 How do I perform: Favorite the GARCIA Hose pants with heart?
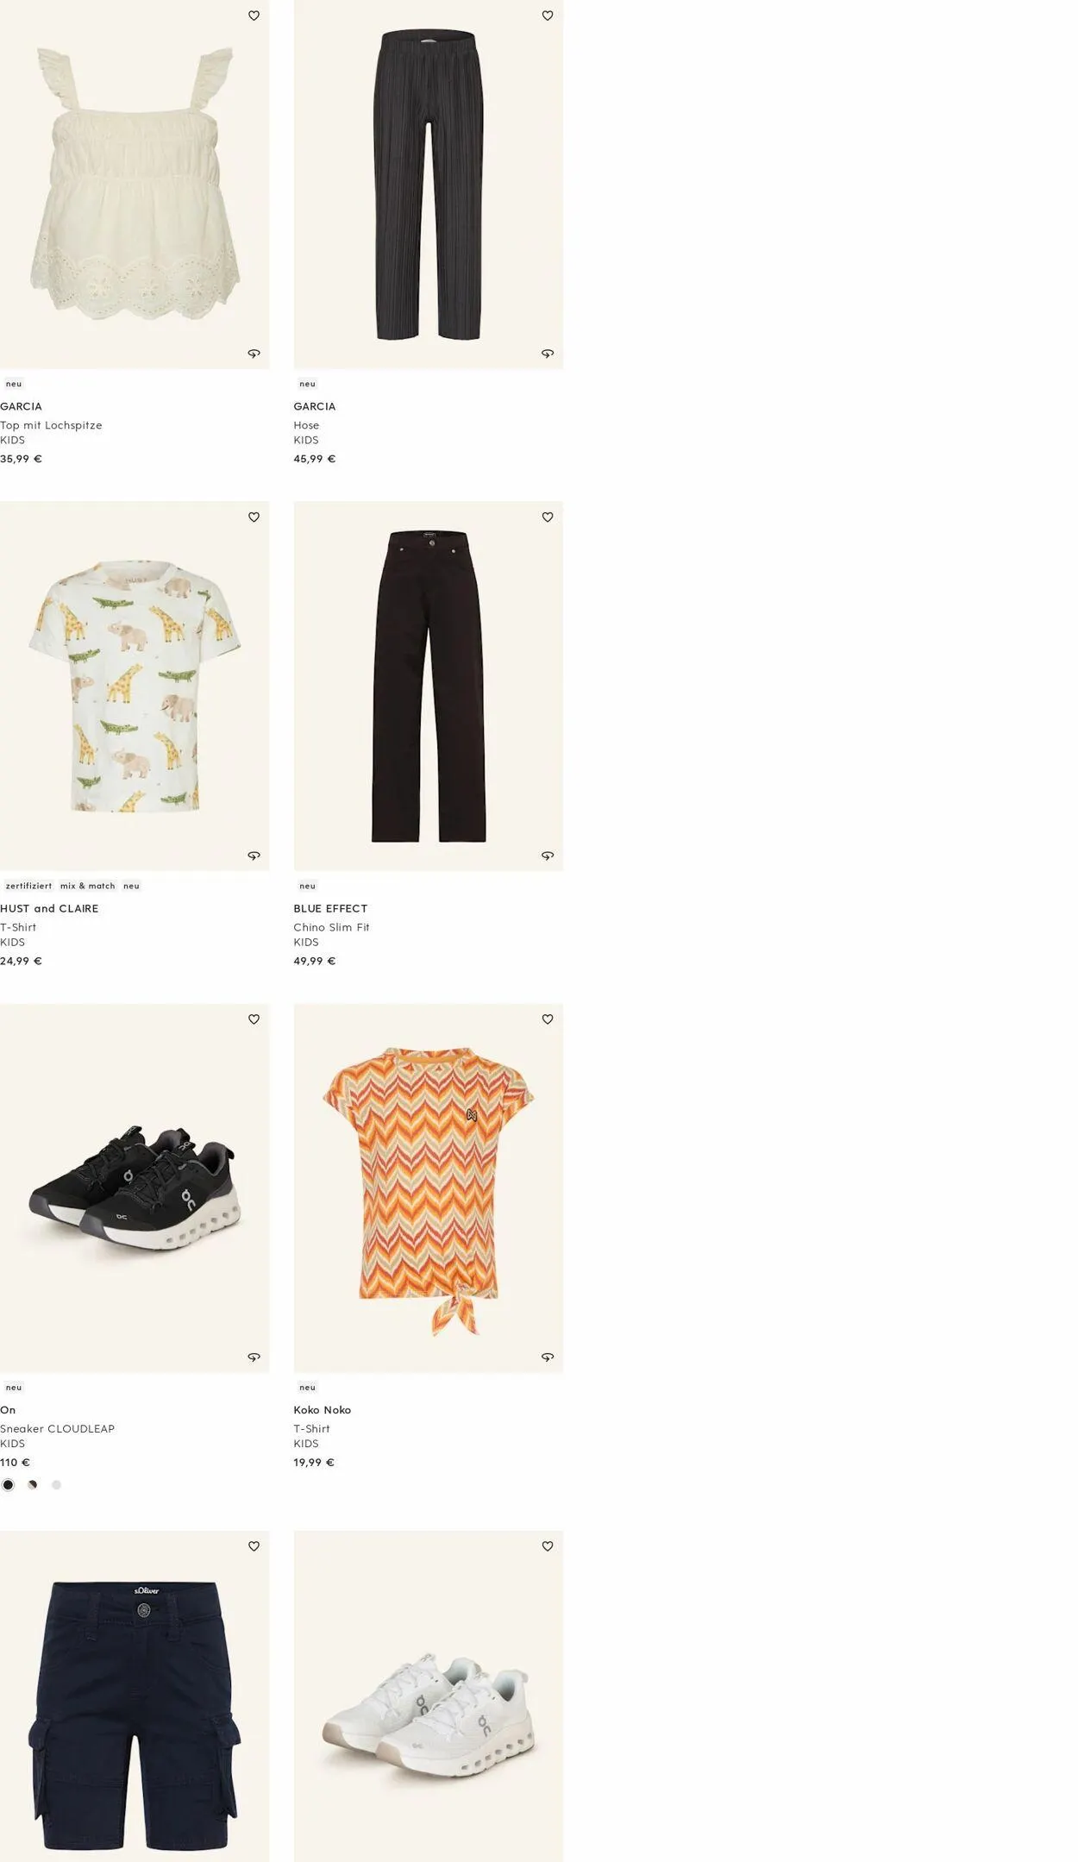click(x=547, y=16)
